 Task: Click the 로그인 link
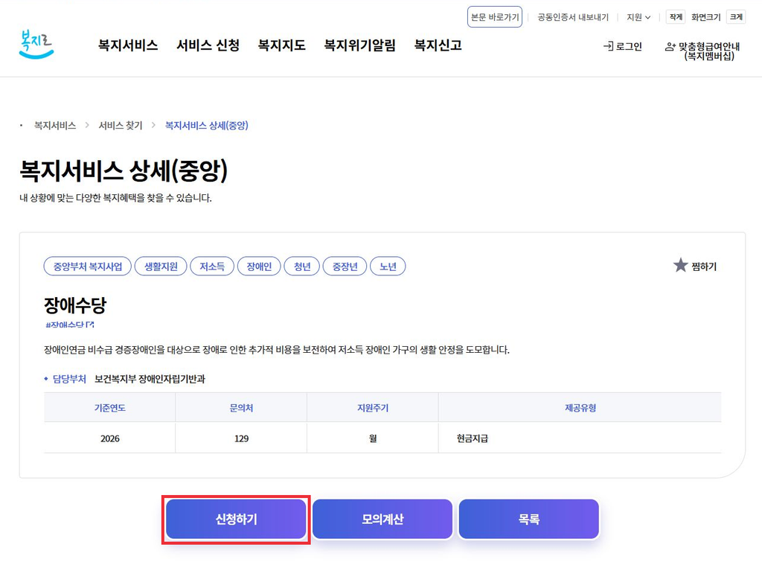[623, 46]
